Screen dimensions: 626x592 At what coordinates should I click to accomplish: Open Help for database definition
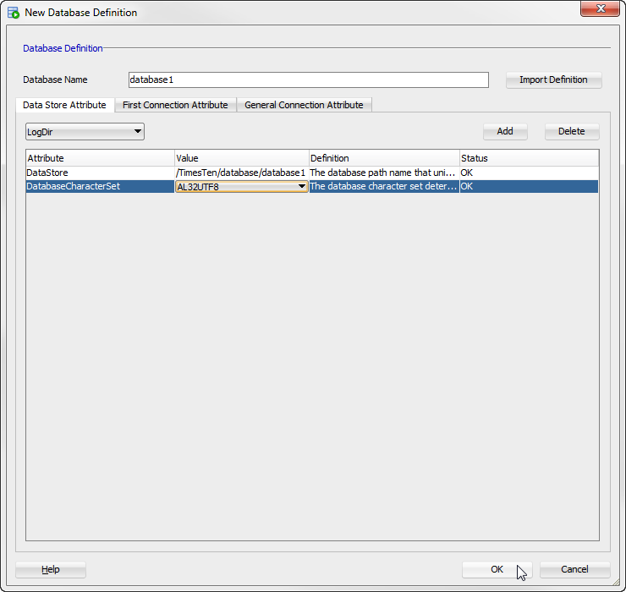click(51, 570)
